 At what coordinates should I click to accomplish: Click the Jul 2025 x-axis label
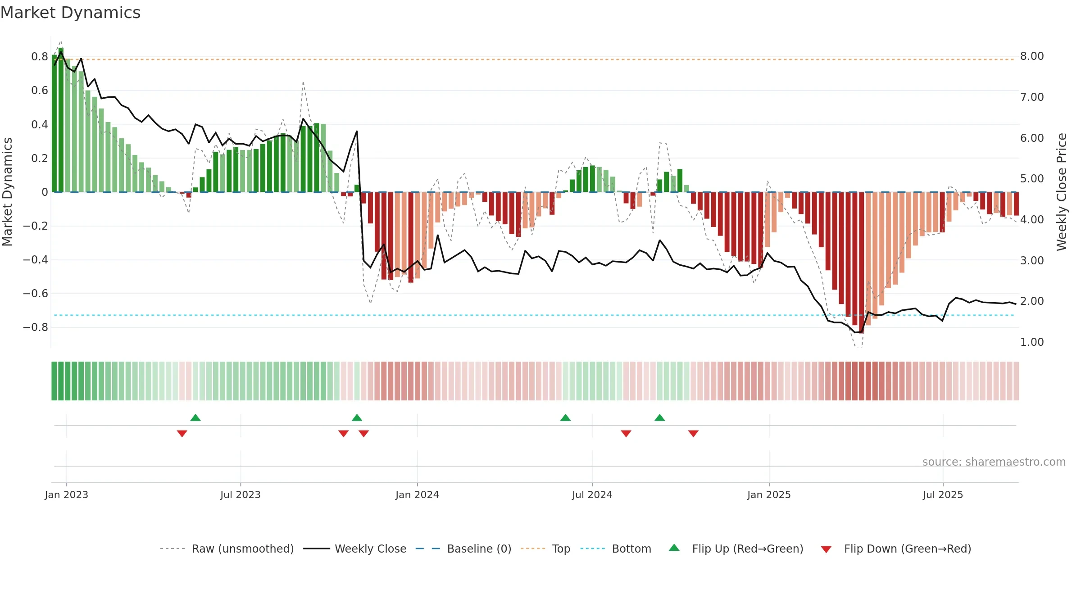(x=943, y=495)
